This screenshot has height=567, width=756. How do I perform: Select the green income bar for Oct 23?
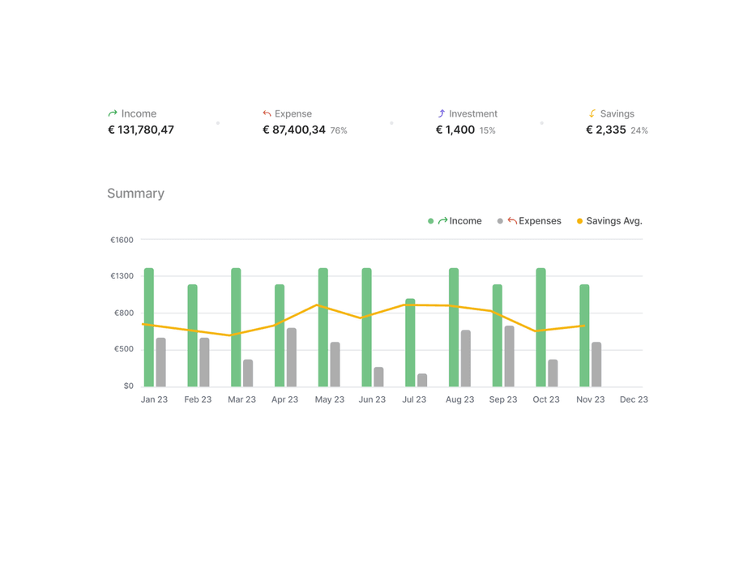(x=540, y=327)
